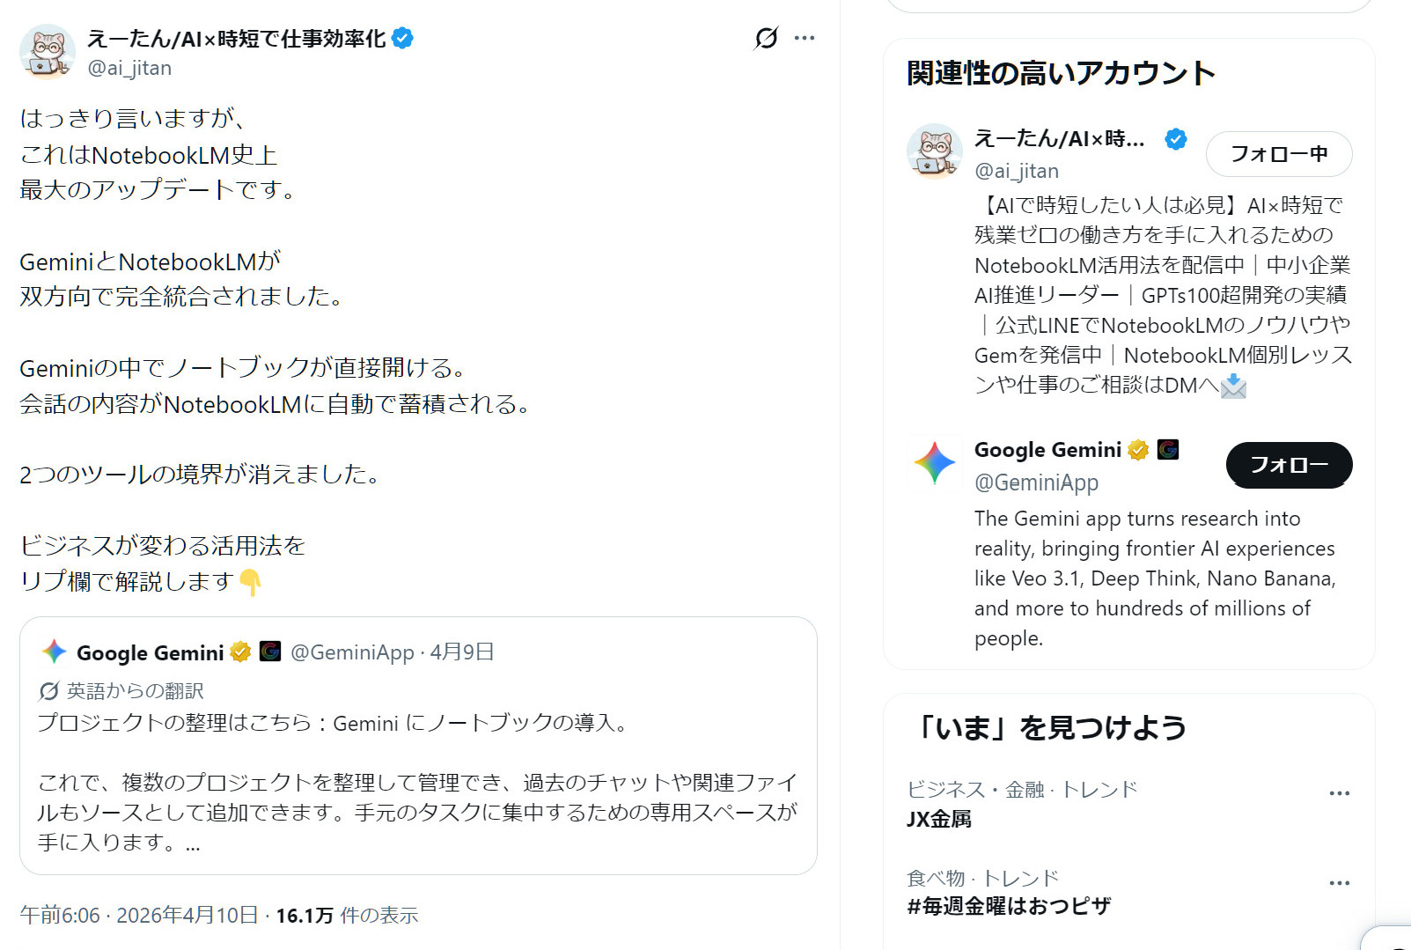The height and width of the screenshot is (950, 1411).
Task: Click the post author's cat avatar
Action: [48, 52]
